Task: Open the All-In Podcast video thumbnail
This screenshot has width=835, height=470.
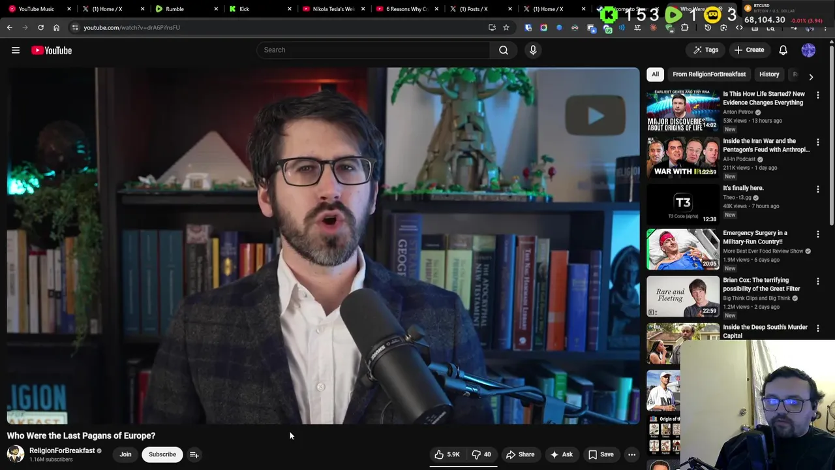Action: pos(683,157)
